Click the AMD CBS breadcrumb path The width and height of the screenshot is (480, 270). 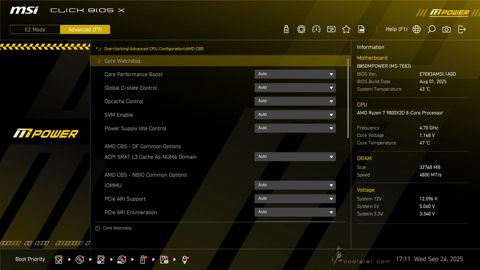click(x=154, y=49)
